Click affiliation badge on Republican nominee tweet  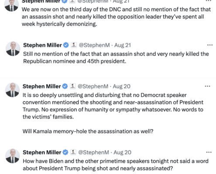pos(74,45)
